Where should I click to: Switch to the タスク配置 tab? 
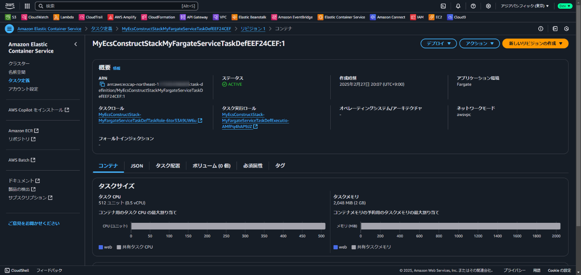[168, 166]
